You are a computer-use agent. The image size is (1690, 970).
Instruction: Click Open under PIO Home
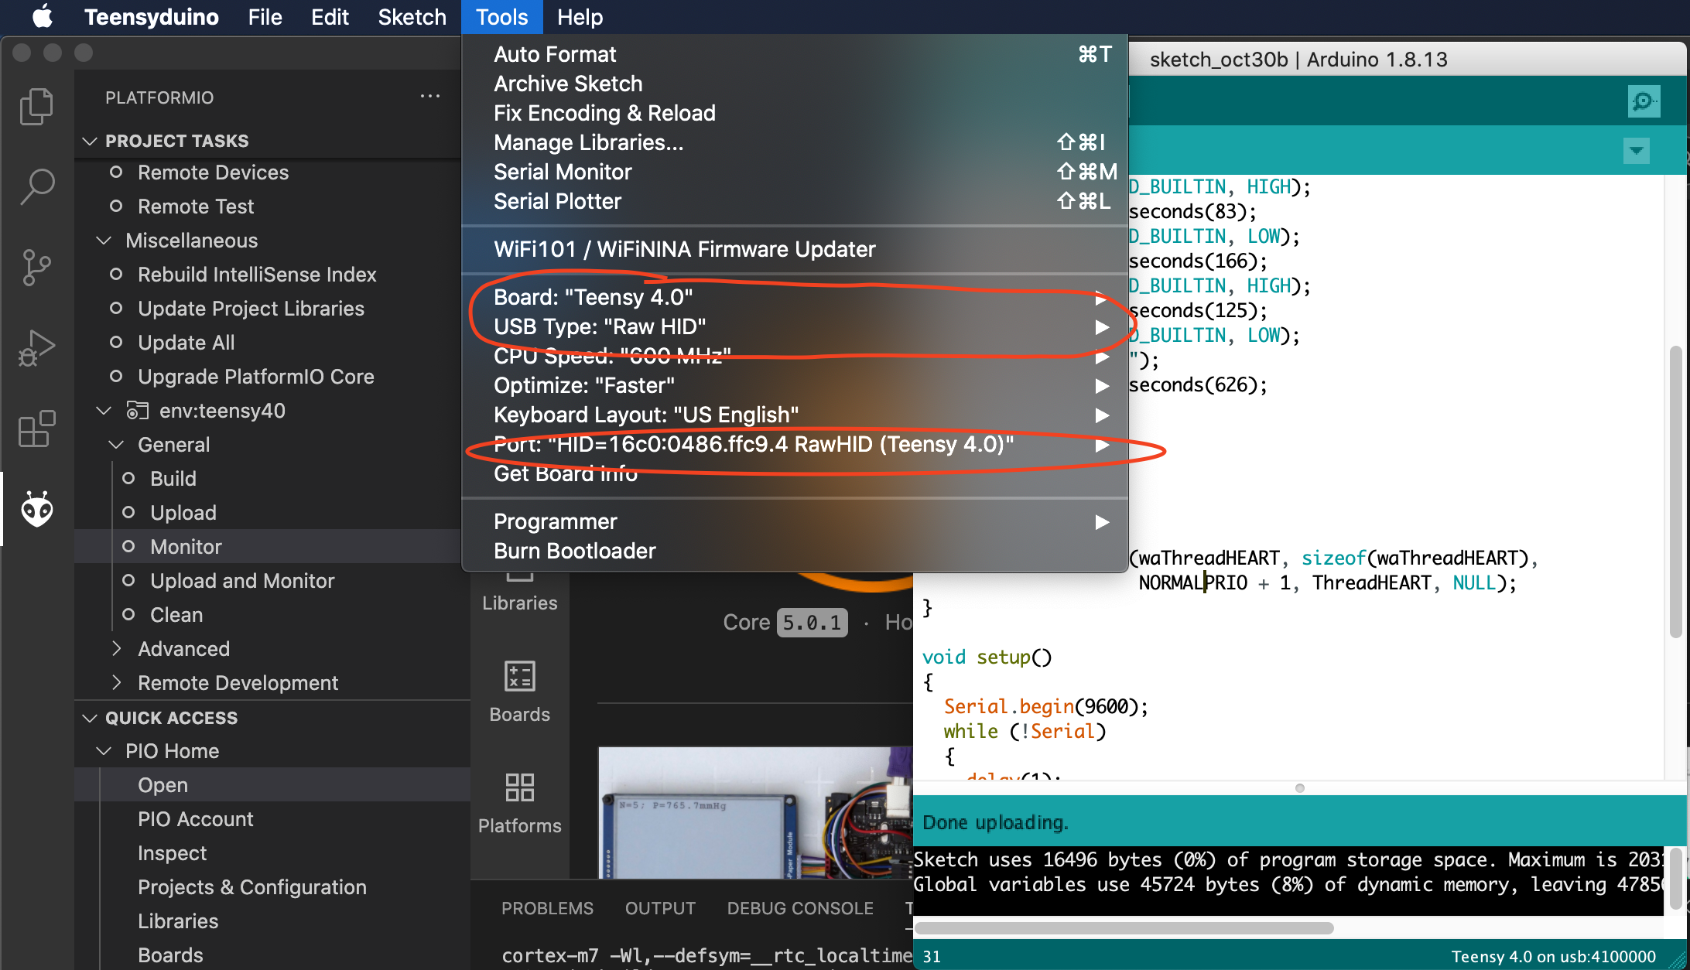[x=162, y=784]
